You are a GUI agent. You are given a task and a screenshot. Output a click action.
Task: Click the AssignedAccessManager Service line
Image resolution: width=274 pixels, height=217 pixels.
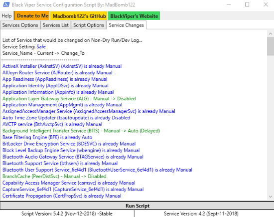(89, 111)
